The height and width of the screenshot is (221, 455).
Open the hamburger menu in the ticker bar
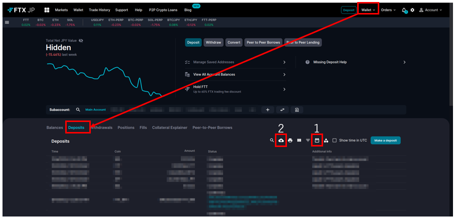(x=7, y=22)
